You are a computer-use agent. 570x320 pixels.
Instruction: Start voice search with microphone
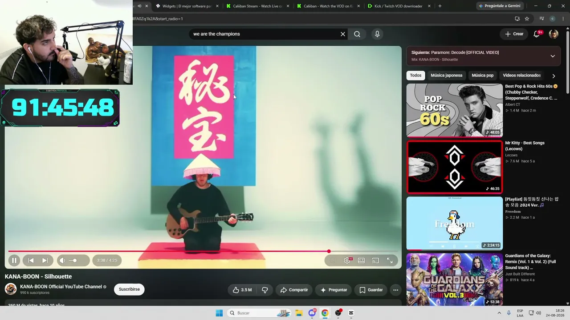tap(377, 34)
